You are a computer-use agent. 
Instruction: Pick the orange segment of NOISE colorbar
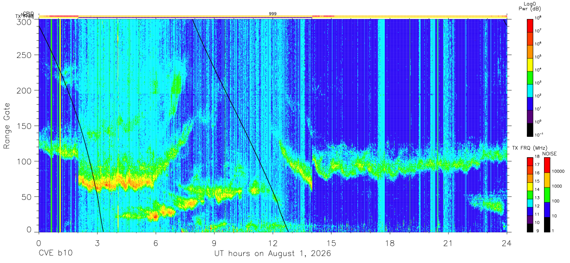pyautogui.click(x=547, y=180)
